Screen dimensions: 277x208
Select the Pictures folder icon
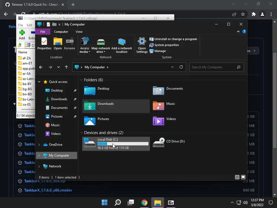[x=90, y=121]
